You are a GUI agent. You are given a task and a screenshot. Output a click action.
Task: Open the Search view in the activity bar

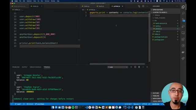click(x=183, y=13)
